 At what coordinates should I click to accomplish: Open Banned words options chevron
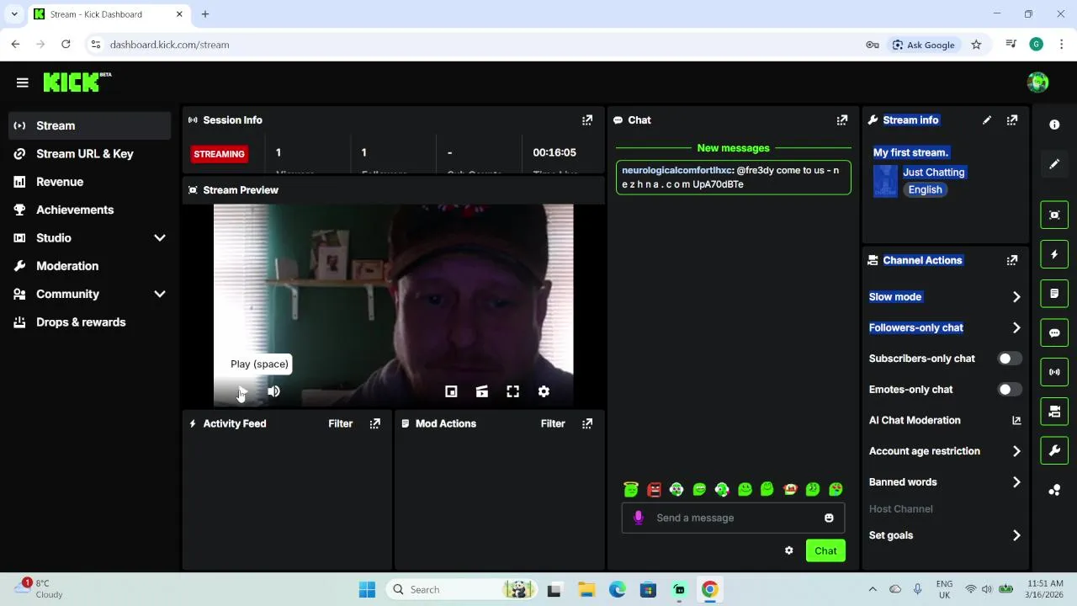(1016, 482)
